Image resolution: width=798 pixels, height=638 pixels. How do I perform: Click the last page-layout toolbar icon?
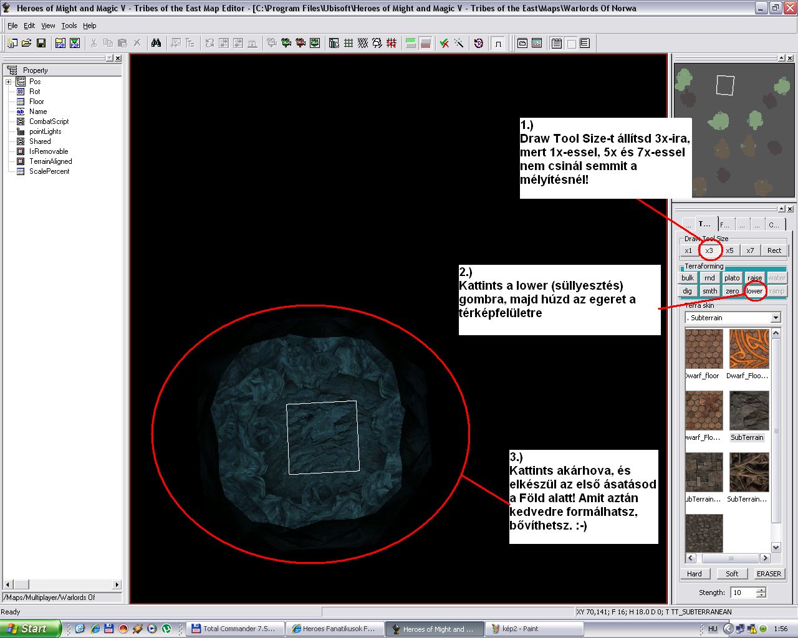[584, 43]
